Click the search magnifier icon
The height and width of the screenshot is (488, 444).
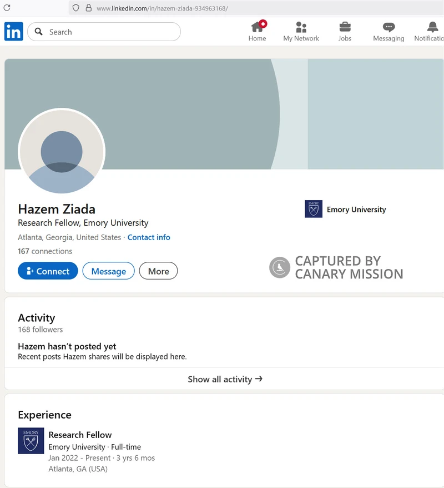[38, 32]
